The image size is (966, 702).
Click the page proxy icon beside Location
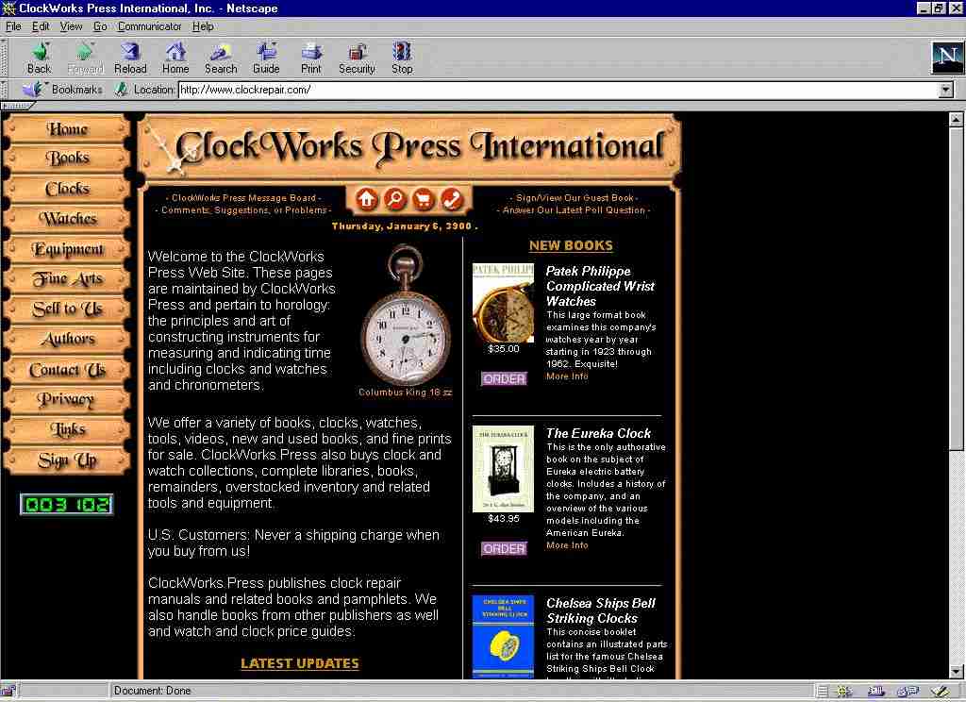pyautogui.click(x=122, y=90)
